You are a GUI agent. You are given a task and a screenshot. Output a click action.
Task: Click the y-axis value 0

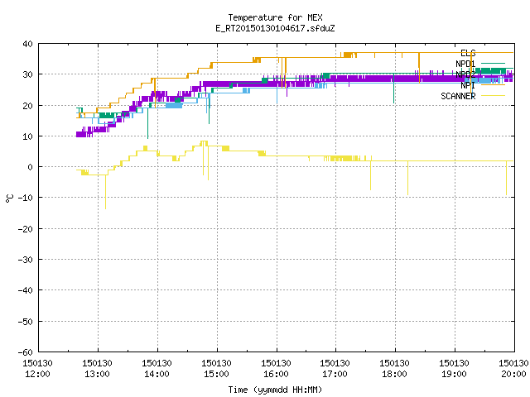tap(31, 167)
